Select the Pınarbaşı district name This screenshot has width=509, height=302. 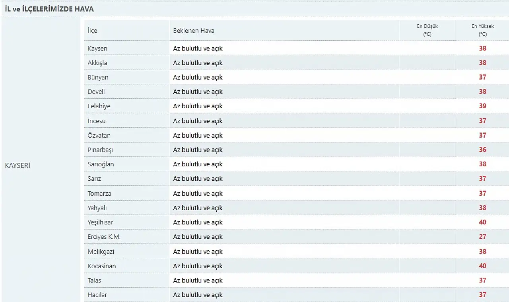coord(100,150)
